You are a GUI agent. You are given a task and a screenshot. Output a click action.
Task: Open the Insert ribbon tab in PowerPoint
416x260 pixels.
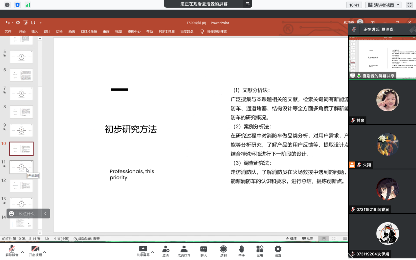point(34,32)
